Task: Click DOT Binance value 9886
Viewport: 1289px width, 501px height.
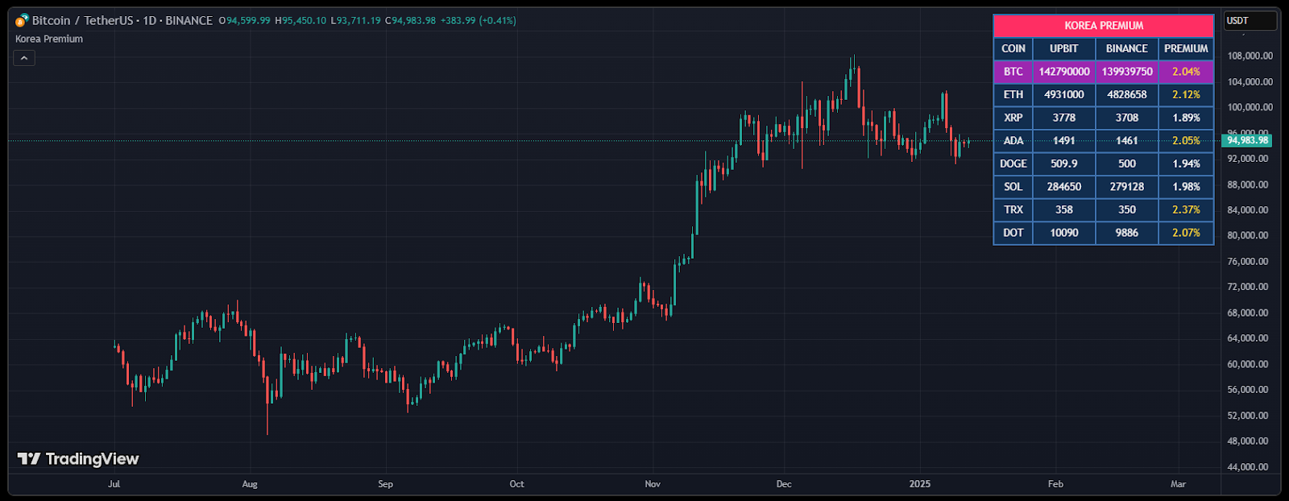Action: pyautogui.click(x=1127, y=233)
